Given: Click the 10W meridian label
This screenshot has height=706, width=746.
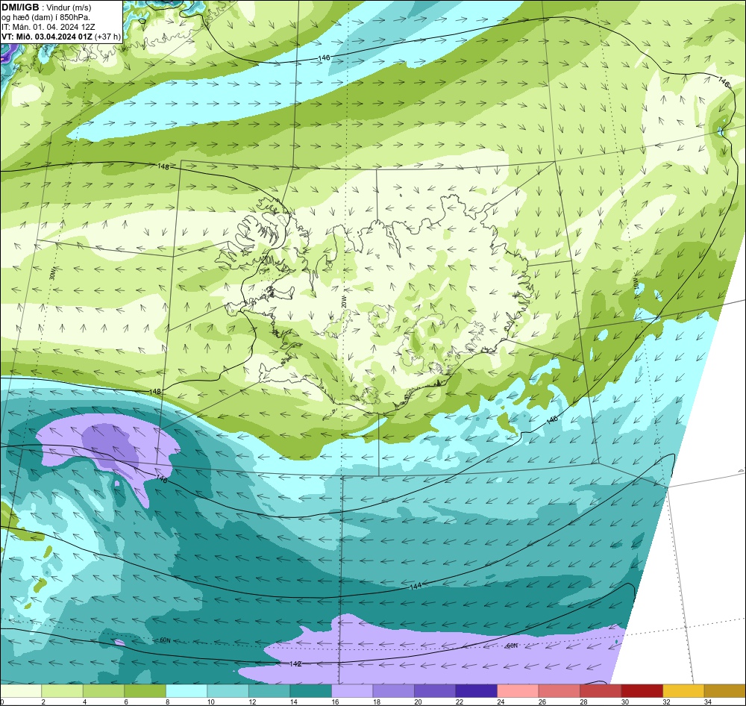Looking at the screenshot, I should click(x=636, y=284).
